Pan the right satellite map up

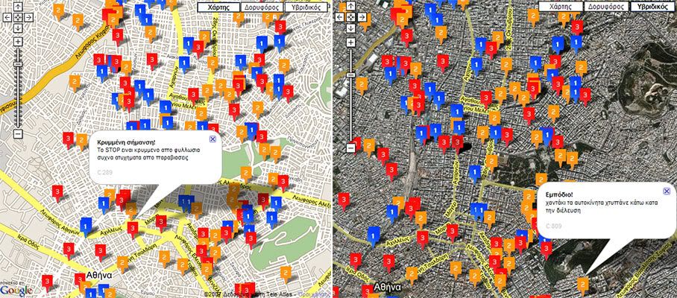(x=351, y=7)
